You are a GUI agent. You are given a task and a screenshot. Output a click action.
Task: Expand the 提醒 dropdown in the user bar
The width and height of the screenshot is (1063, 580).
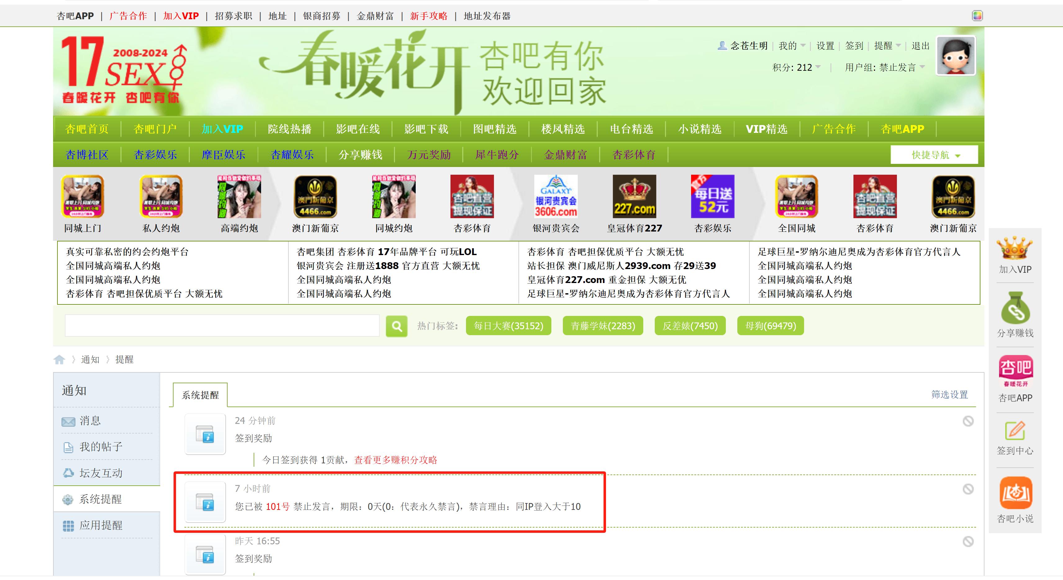[887, 46]
